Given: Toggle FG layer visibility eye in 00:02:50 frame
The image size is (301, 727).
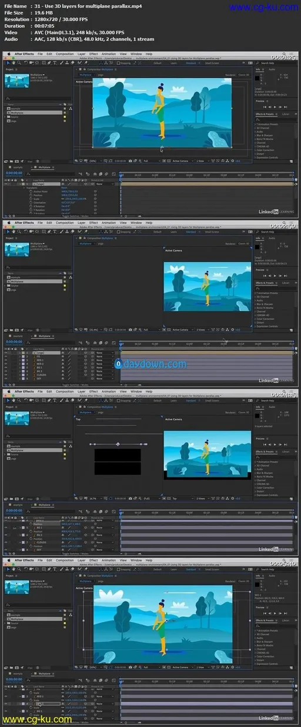Looking at the screenshot, I should (6, 356).
